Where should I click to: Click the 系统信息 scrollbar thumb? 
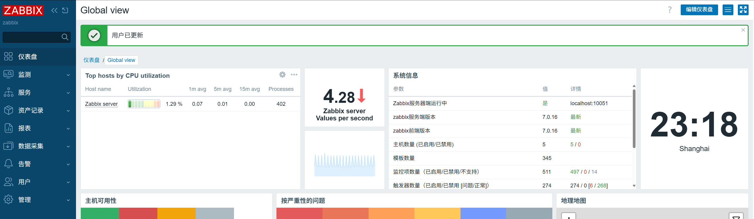[x=634, y=119]
